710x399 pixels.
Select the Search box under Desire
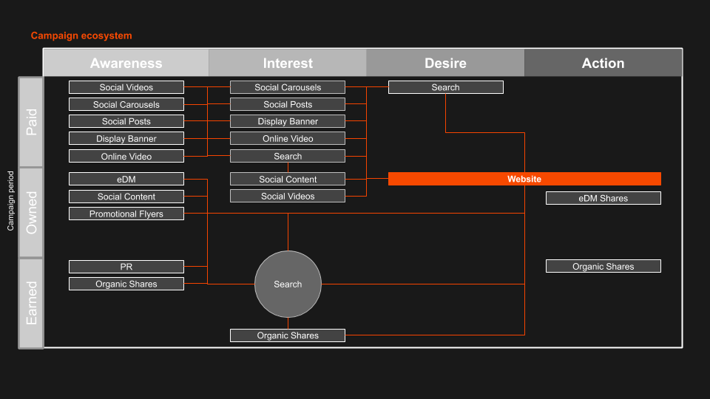(445, 87)
